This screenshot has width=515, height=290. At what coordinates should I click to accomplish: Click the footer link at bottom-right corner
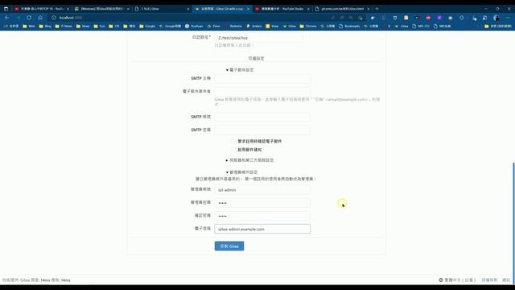pos(506,280)
